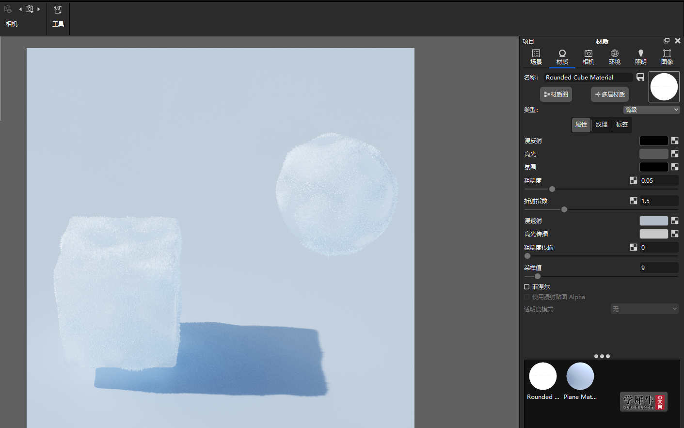Click the material name field
This screenshot has height=428, width=684.
(588, 77)
